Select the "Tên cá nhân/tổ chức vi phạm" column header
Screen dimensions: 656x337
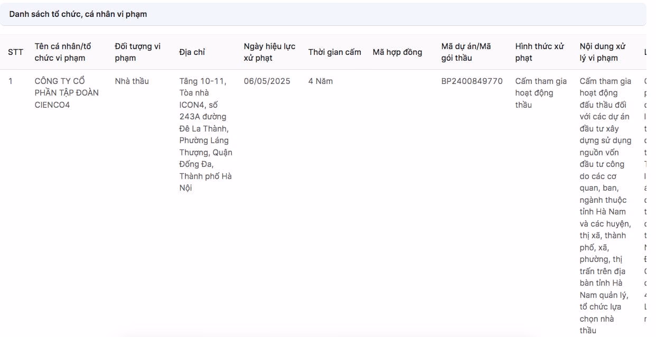tap(63, 52)
